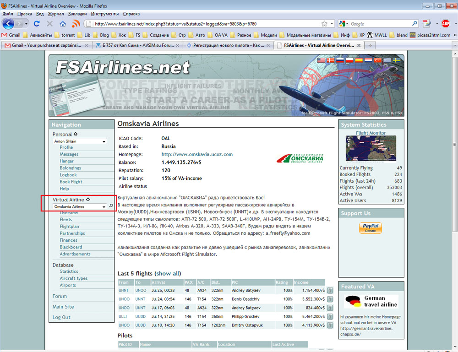This screenshot has width=458, height=352.
Task: Open info icon for the Jul 14, 21:25 flight
Action: click(330, 317)
